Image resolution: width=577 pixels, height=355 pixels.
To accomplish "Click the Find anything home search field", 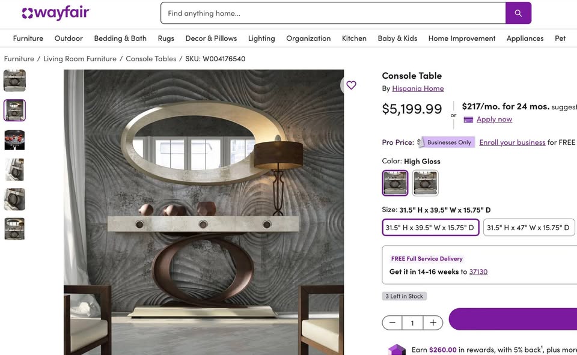I will (334, 13).
